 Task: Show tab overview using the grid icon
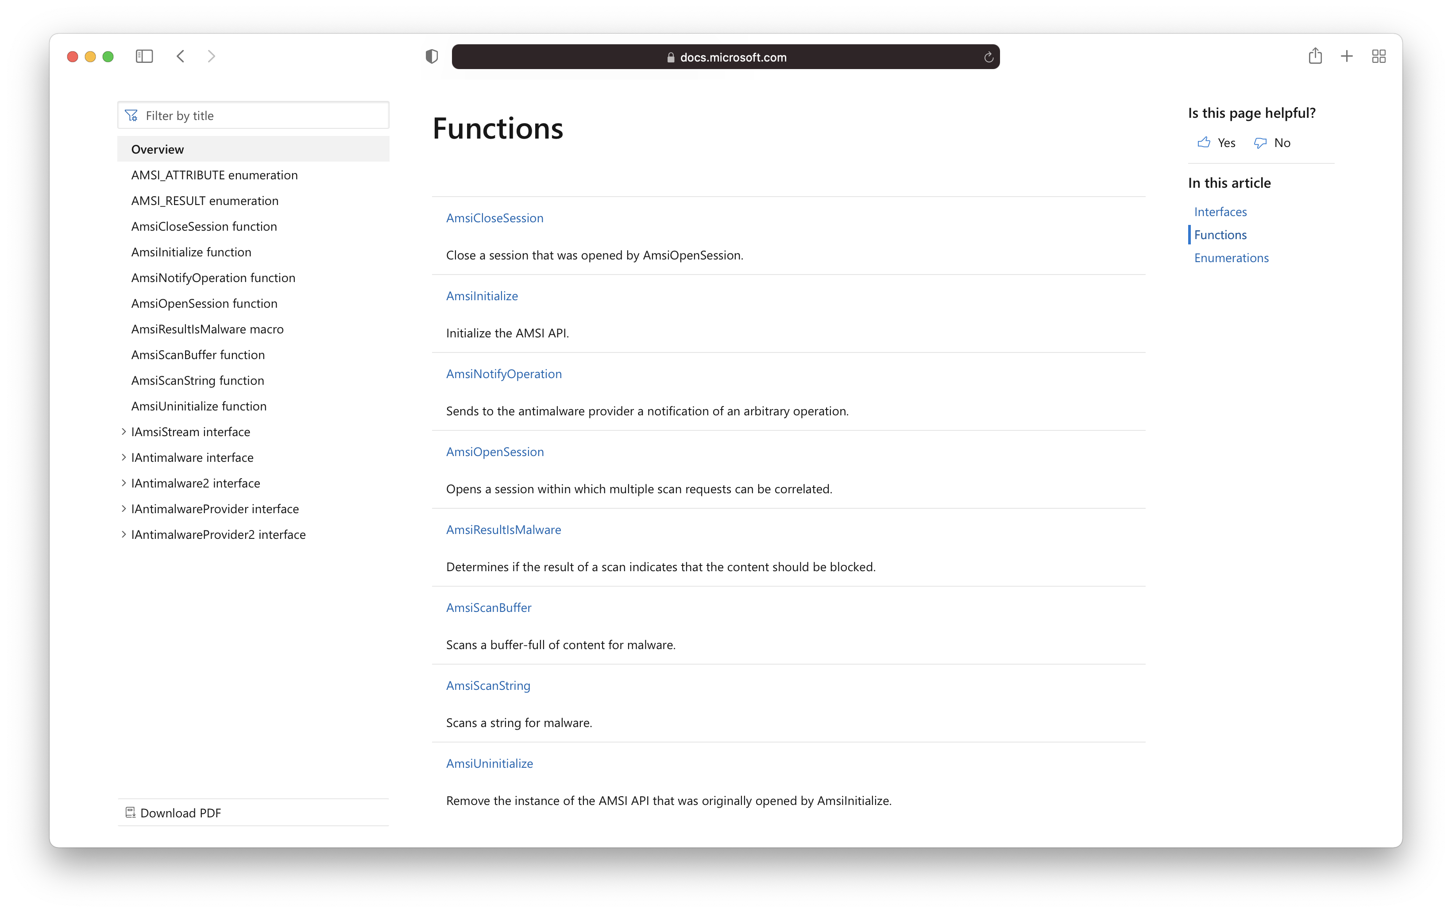(x=1379, y=55)
